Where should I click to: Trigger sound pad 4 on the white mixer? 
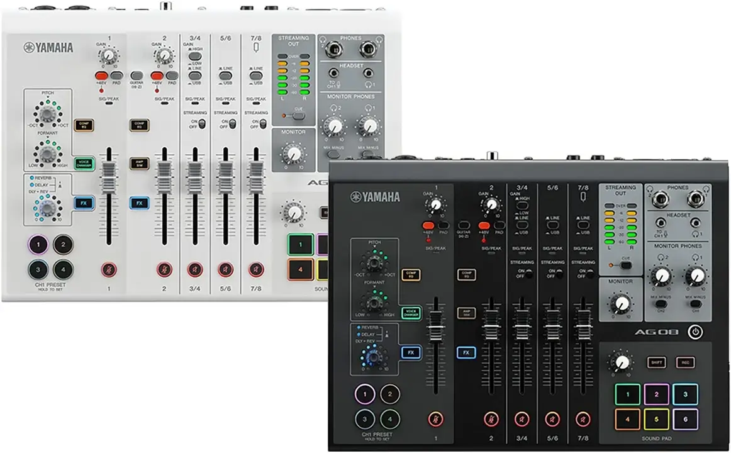[300, 269]
